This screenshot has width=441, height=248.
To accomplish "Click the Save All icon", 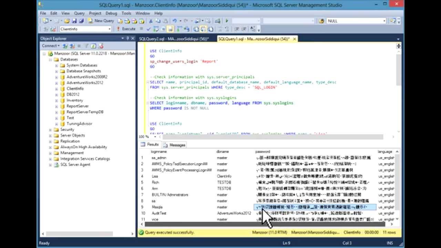I will pyautogui.click(x=81, y=21).
